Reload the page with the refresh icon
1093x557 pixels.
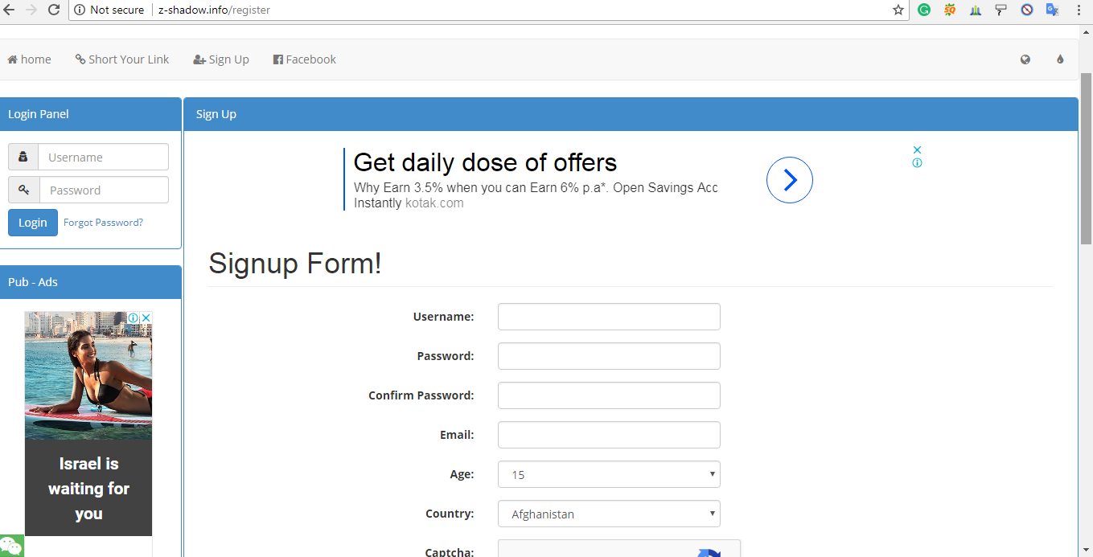pyautogui.click(x=54, y=10)
